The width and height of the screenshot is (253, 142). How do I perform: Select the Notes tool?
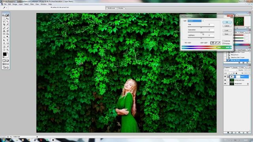pyautogui.click(x=4, y=47)
